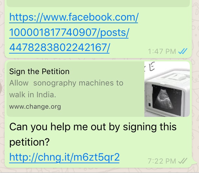Viewport: 199px width, 173px height.
Task: Tap the Sign the Petition preview title
Action: [x=39, y=71]
